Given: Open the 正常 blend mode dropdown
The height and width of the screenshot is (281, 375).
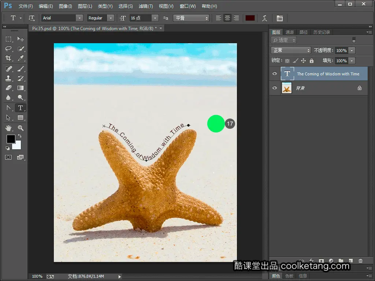Looking at the screenshot, I should point(291,50).
